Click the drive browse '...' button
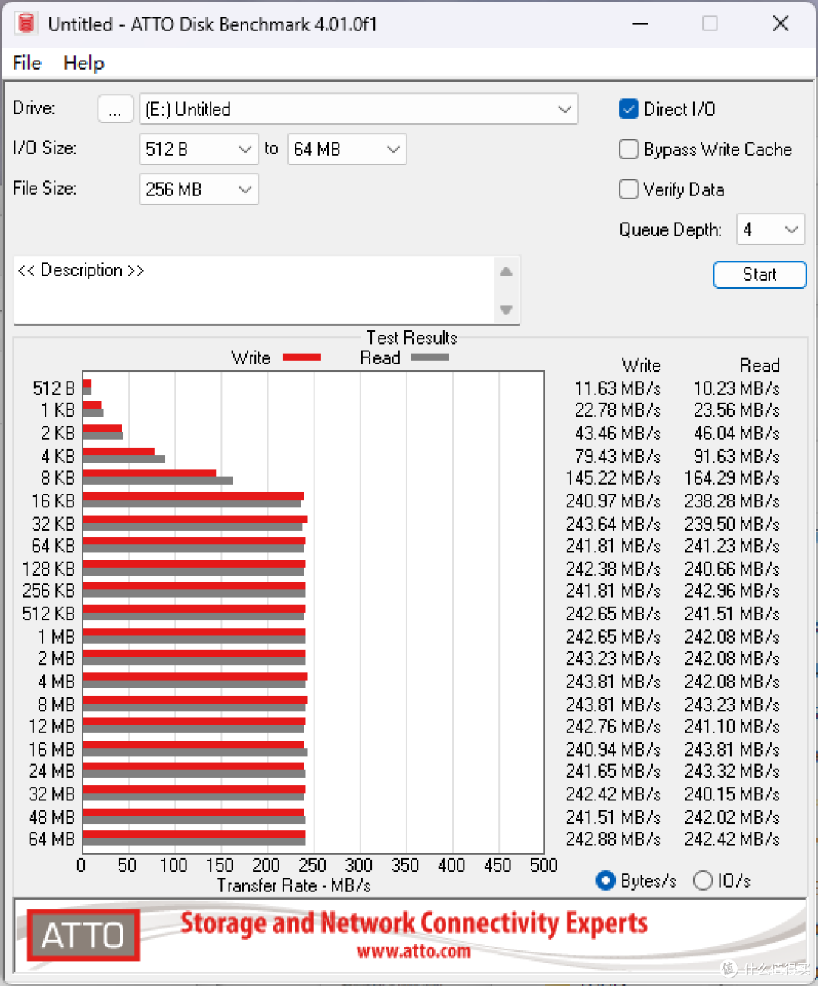The image size is (818, 986). 115,109
